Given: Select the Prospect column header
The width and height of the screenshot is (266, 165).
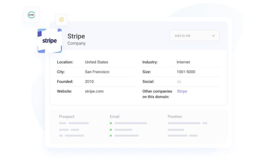Looking at the screenshot, I should [x=67, y=117].
